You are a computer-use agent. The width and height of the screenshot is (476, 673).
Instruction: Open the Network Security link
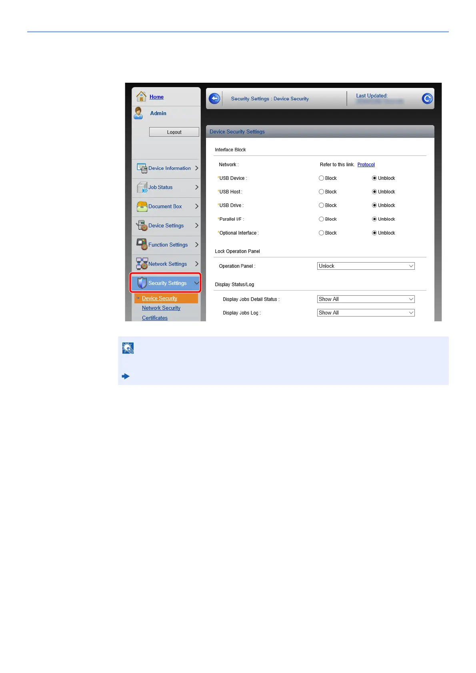tap(161, 308)
